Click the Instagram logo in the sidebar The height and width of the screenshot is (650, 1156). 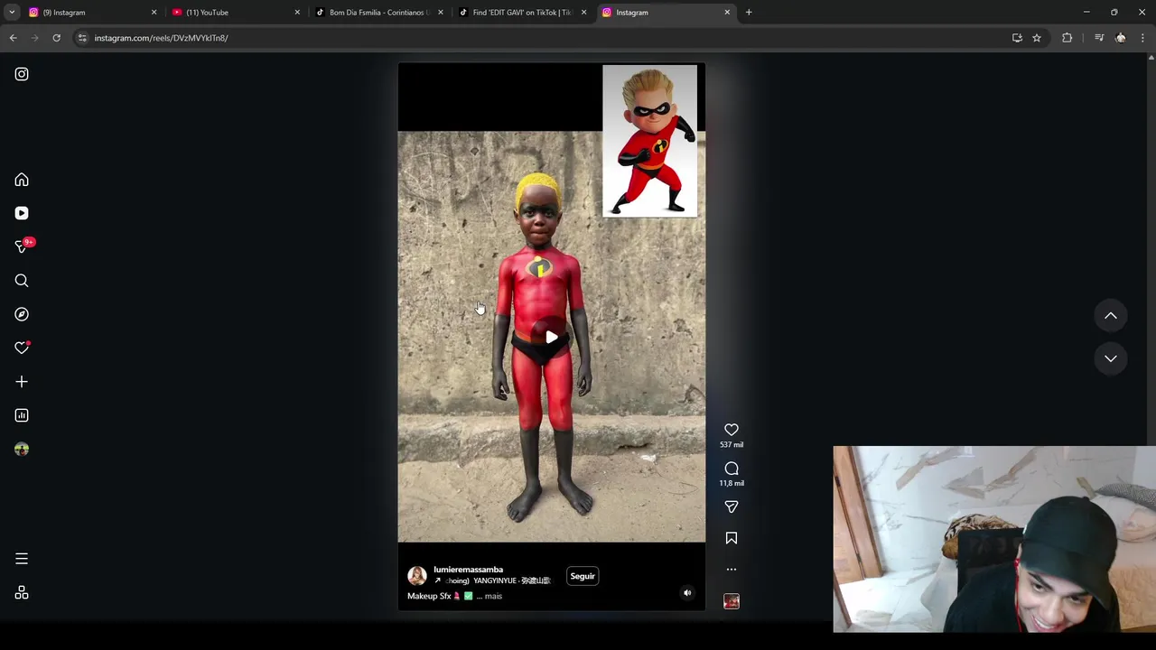point(22,74)
